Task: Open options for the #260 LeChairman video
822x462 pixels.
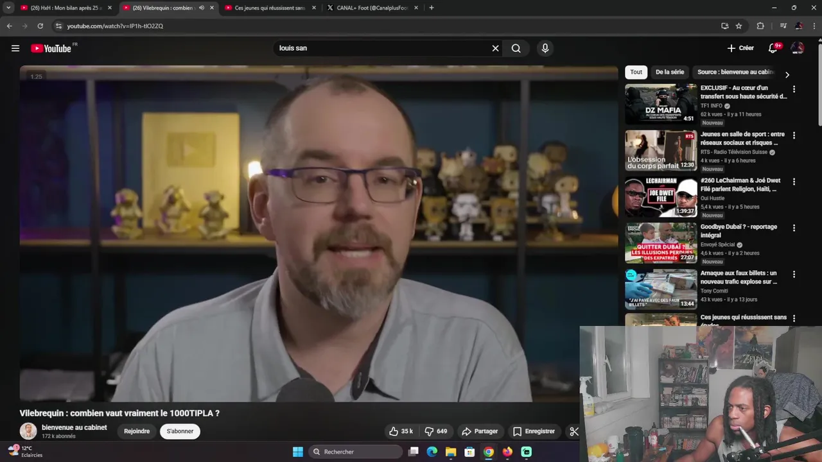Action: point(794,182)
